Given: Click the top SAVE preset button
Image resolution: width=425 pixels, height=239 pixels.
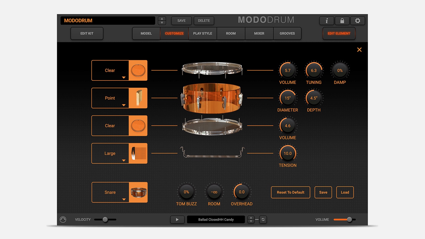Looking at the screenshot, I should (181, 21).
